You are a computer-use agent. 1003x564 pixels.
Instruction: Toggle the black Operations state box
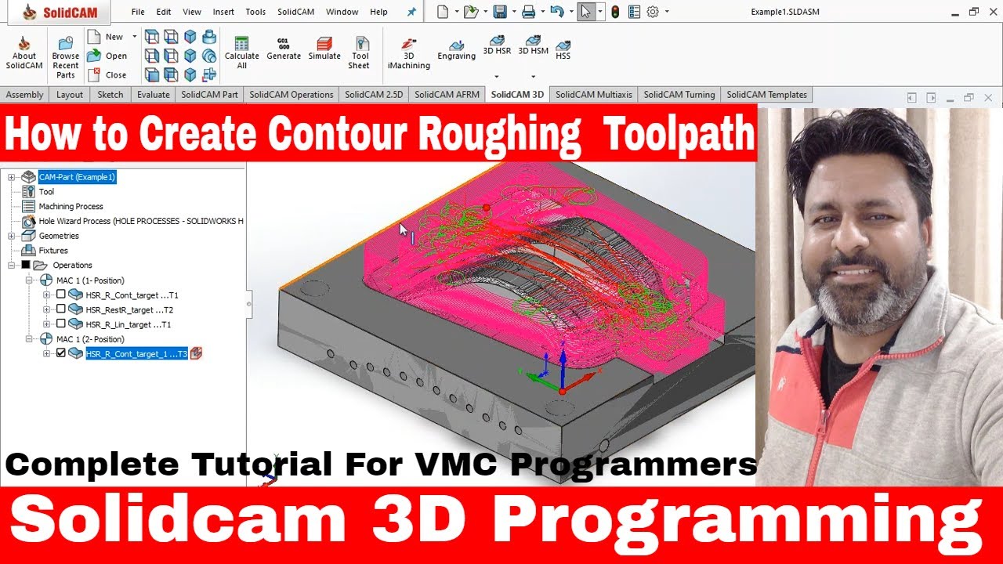click(26, 265)
